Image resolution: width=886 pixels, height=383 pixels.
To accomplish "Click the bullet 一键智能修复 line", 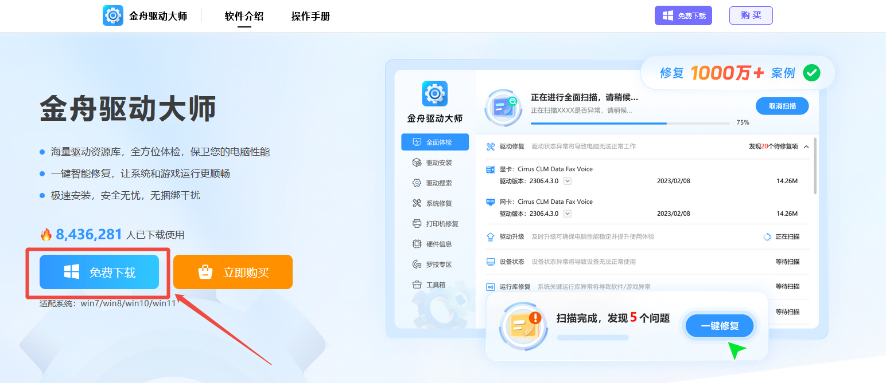I will pos(141,173).
